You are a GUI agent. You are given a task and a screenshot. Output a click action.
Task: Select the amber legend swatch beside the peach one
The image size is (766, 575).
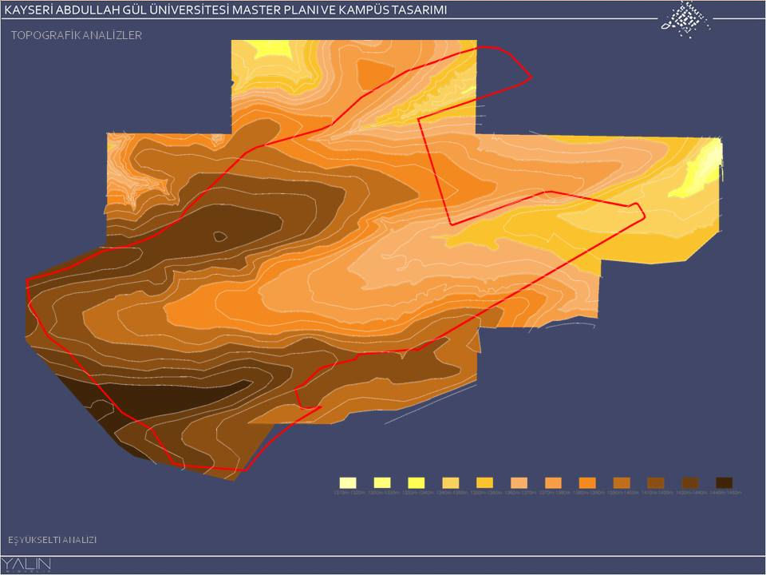coord(484,482)
